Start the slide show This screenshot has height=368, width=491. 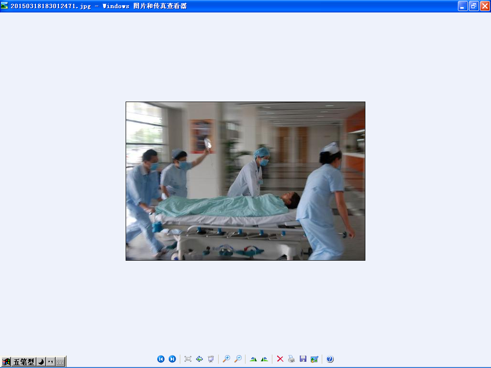[211, 359]
